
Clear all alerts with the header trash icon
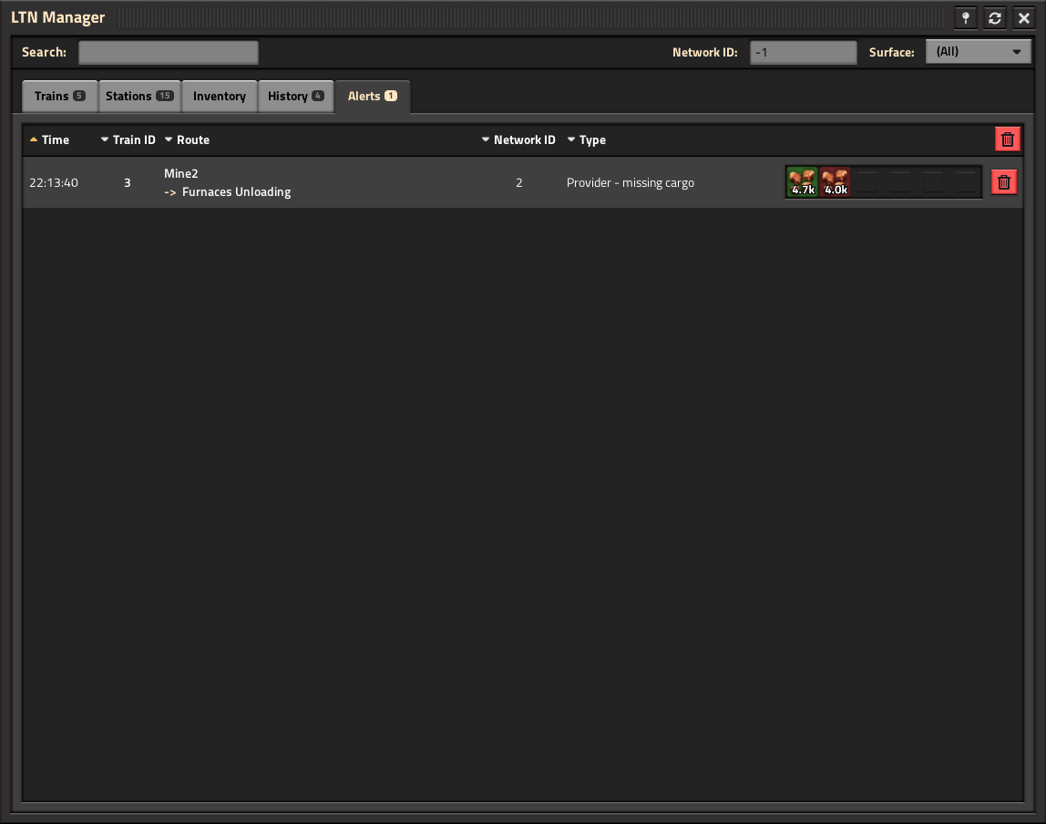click(1007, 139)
